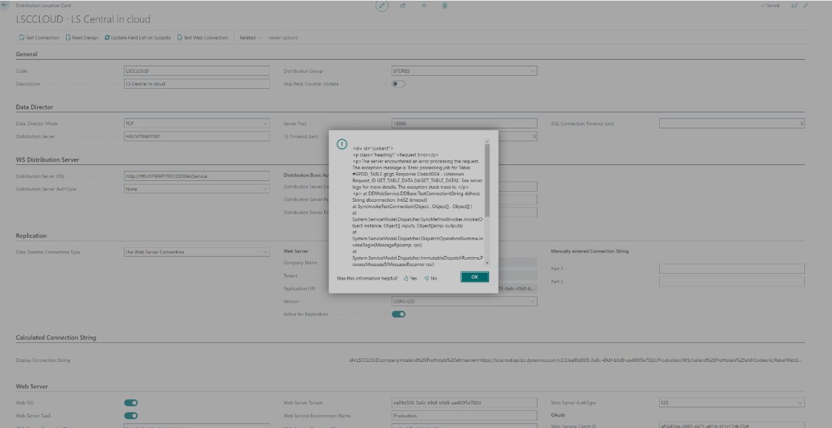The image size is (832, 428).
Task: Click the Web Service Client ID field
Action: pos(732,427)
